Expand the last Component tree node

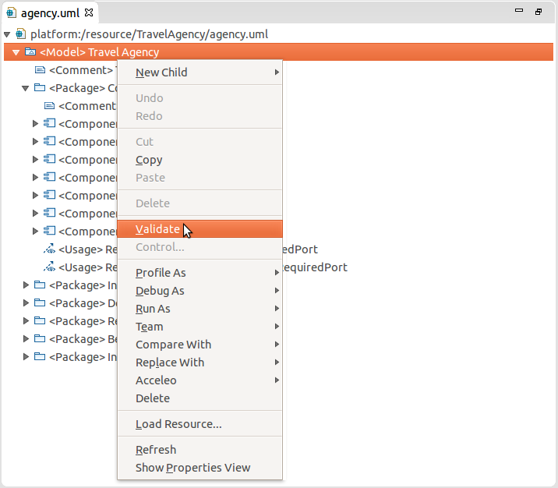coord(35,231)
